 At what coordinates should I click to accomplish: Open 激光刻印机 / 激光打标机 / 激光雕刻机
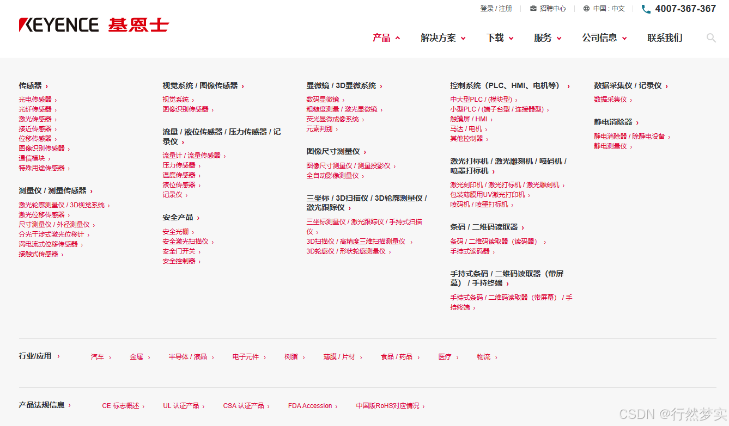(x=507, y=185)
